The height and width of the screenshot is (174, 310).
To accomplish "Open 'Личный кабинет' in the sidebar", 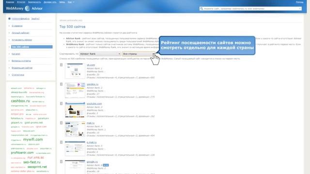I will 20,33.
